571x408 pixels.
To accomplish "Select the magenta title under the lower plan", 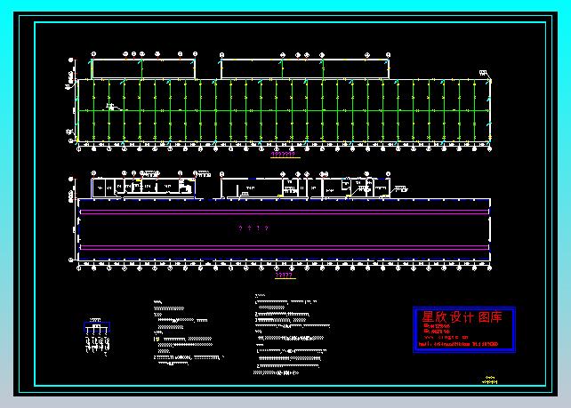I will tap(285, 276).
